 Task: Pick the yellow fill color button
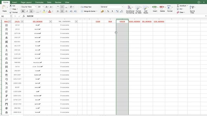click(44, 11)
